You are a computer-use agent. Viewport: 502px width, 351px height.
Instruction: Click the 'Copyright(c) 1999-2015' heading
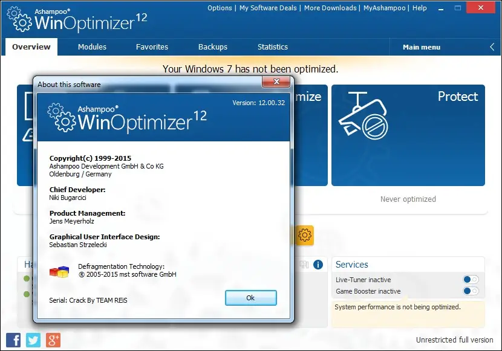click(x=90, y=158)
